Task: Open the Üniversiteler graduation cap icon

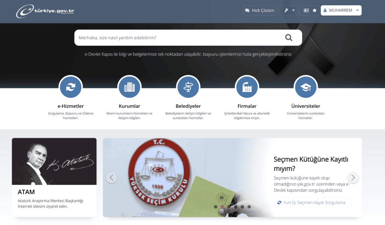Action: pyautogui.click(x=306, y=87)
